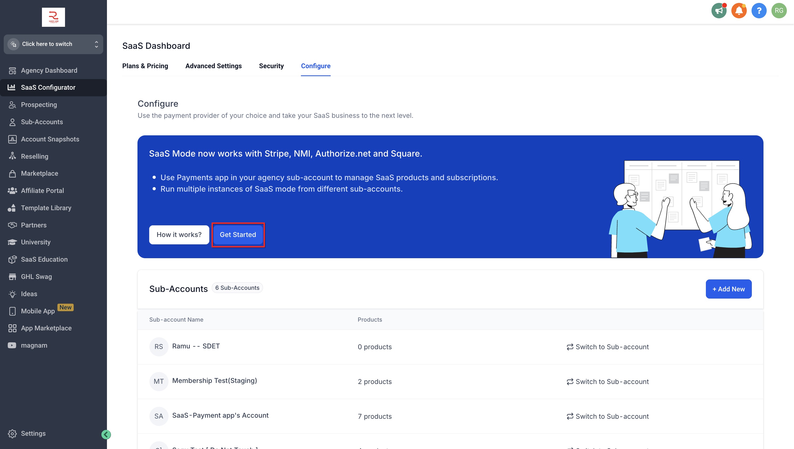The width and height of the screenshot is (794, 449).
Task: Click the How it works? button
Action: click(x=179, y=235)
